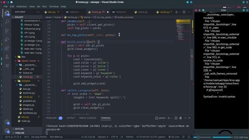This screenshot has width=249, height=140.
Task: Open the Search view in activity bar
Action: point(7,22)
